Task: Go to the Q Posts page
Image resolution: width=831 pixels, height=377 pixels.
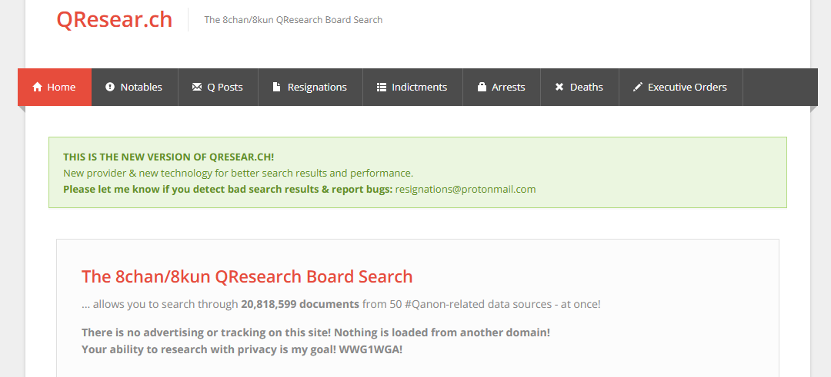Action: (x=218, y=88)
